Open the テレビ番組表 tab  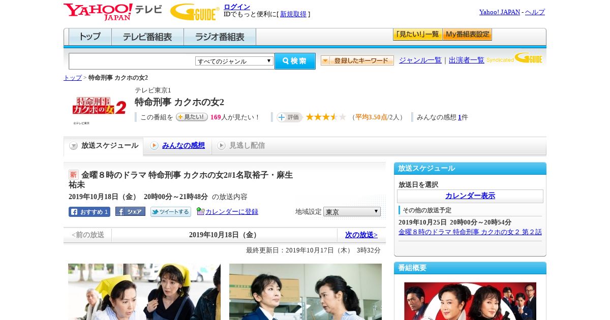click(x=147, y=37)
